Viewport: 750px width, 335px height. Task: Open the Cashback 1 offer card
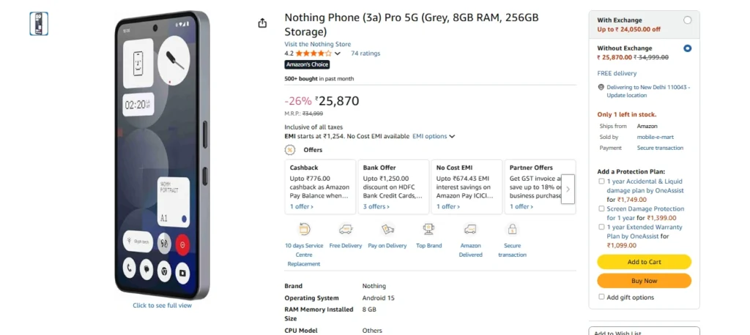click(320, 187)
